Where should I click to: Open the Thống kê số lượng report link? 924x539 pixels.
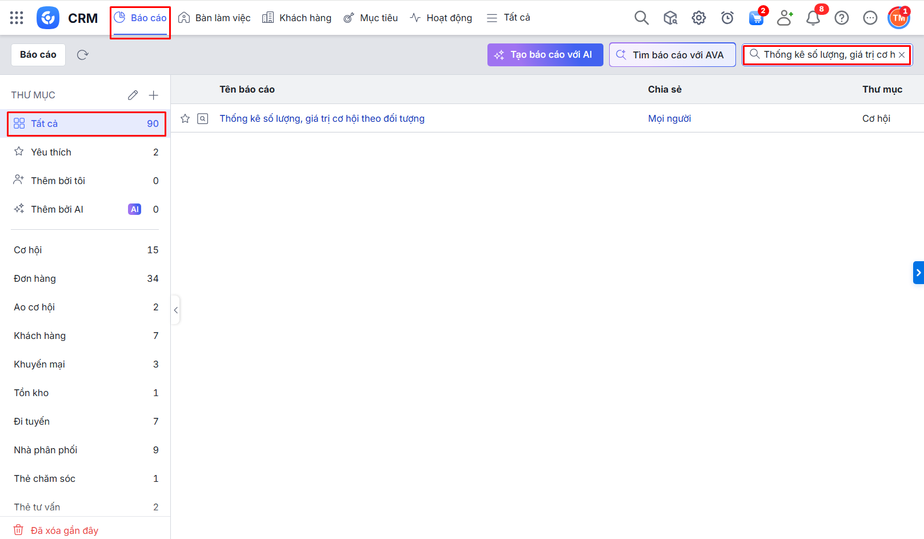point(322,118)
